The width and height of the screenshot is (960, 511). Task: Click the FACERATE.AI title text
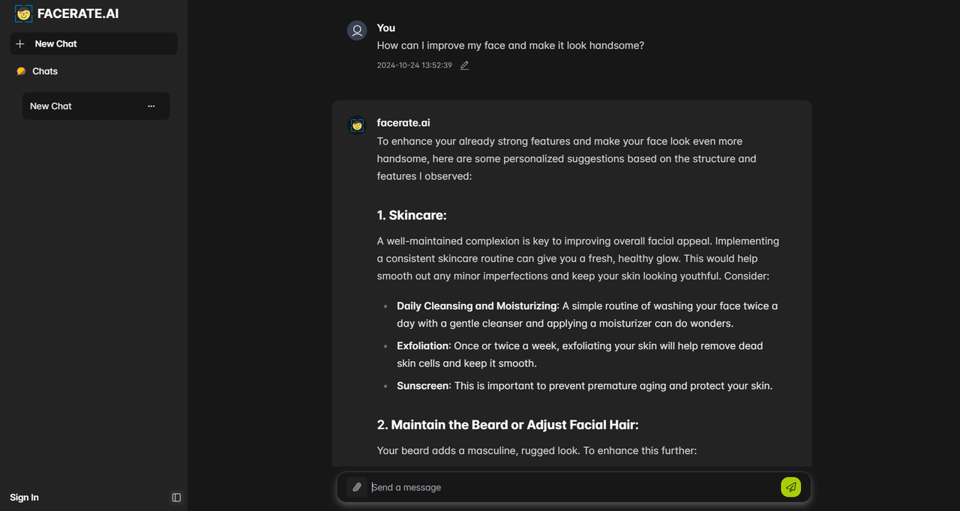[x=78, y=13]
